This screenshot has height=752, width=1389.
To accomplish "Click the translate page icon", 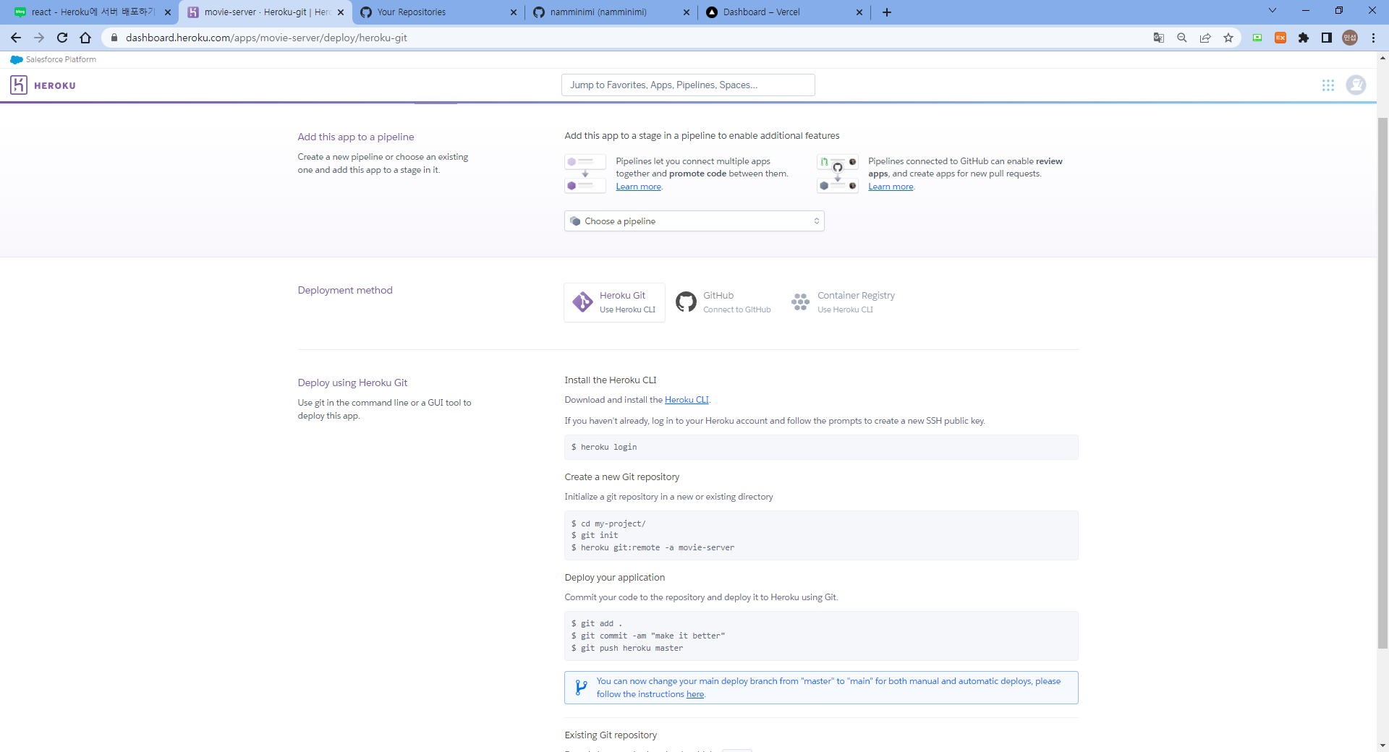I will click(1159, 38).
